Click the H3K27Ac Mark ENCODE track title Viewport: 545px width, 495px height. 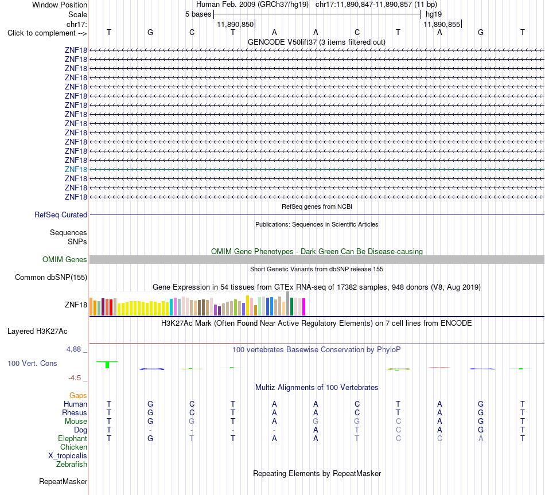[x=317, y=323]
